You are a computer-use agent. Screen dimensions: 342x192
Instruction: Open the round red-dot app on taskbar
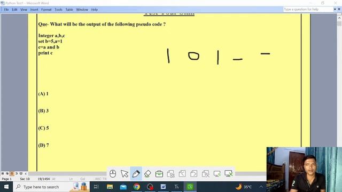point(150,187)
